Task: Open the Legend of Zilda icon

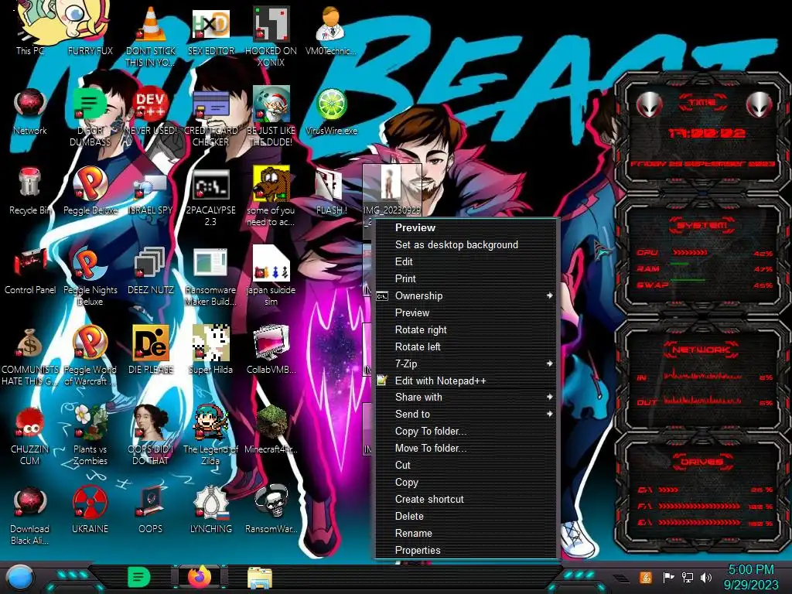Action: [x=210, y=435]
